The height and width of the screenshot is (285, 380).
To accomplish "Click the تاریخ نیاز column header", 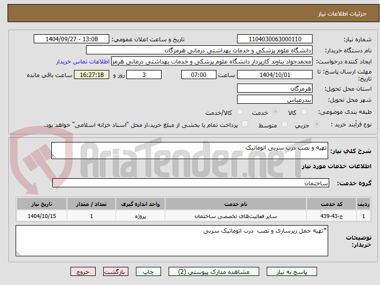I will click(x=42, y=204).
